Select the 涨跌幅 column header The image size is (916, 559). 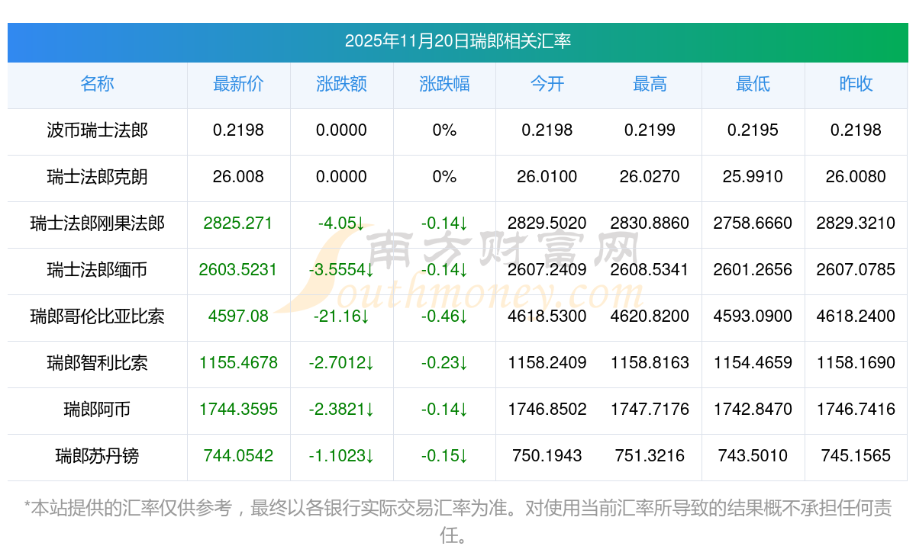444,85
